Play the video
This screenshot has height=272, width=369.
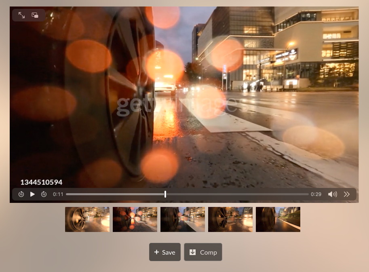[x=32, y=194]
